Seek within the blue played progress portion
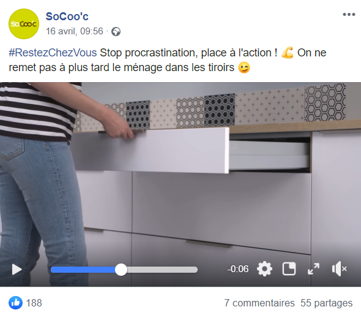This screenshot has height=315, width=361. pyautogui.click(x=83, y=270)
